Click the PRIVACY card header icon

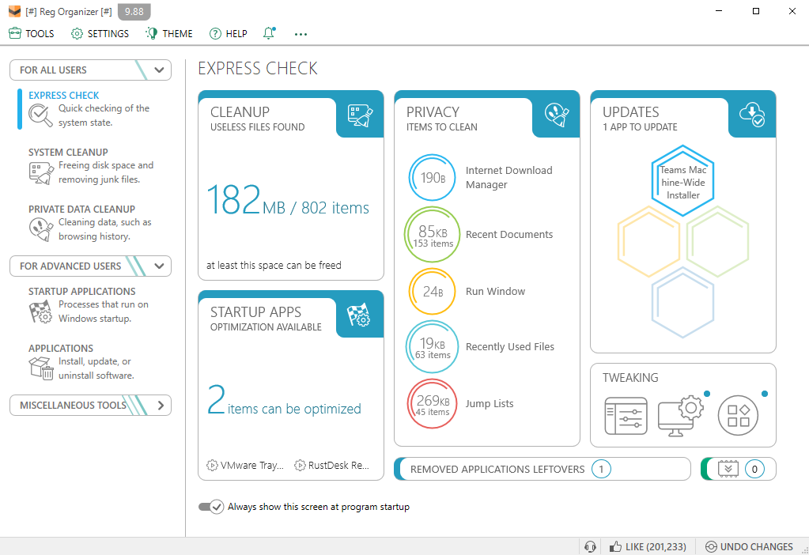tap(557, 114)
